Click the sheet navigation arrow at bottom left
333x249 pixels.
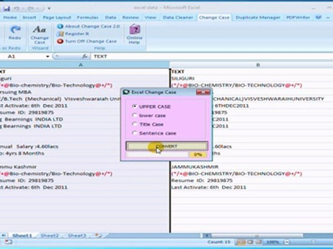[3, 235]
